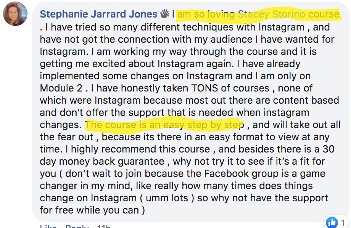Click the Reply link under the comment
The width and height of the screenshot is (351, 228).
coord(77,226)
